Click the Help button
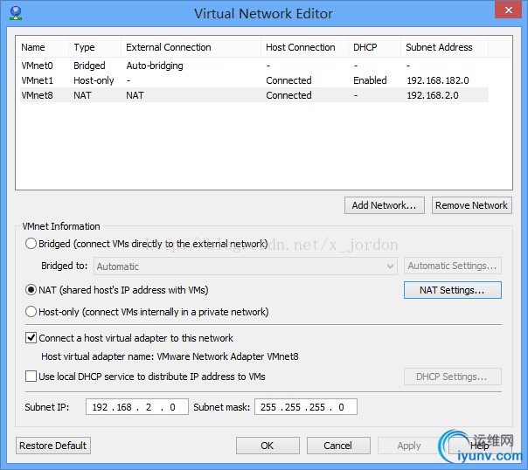This screenshot has height=470, width=528. point(480,446)
